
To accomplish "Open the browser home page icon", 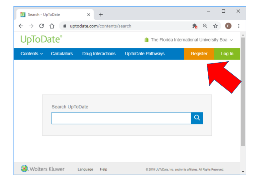I will (x=52, y=26).
